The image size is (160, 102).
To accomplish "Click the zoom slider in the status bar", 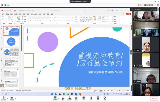I will point(120,91).
